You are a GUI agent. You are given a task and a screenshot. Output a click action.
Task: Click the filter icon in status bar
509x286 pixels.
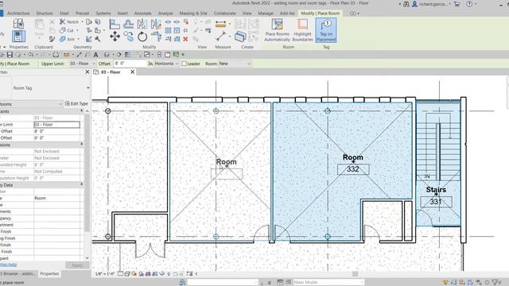(x=495, y=283)
